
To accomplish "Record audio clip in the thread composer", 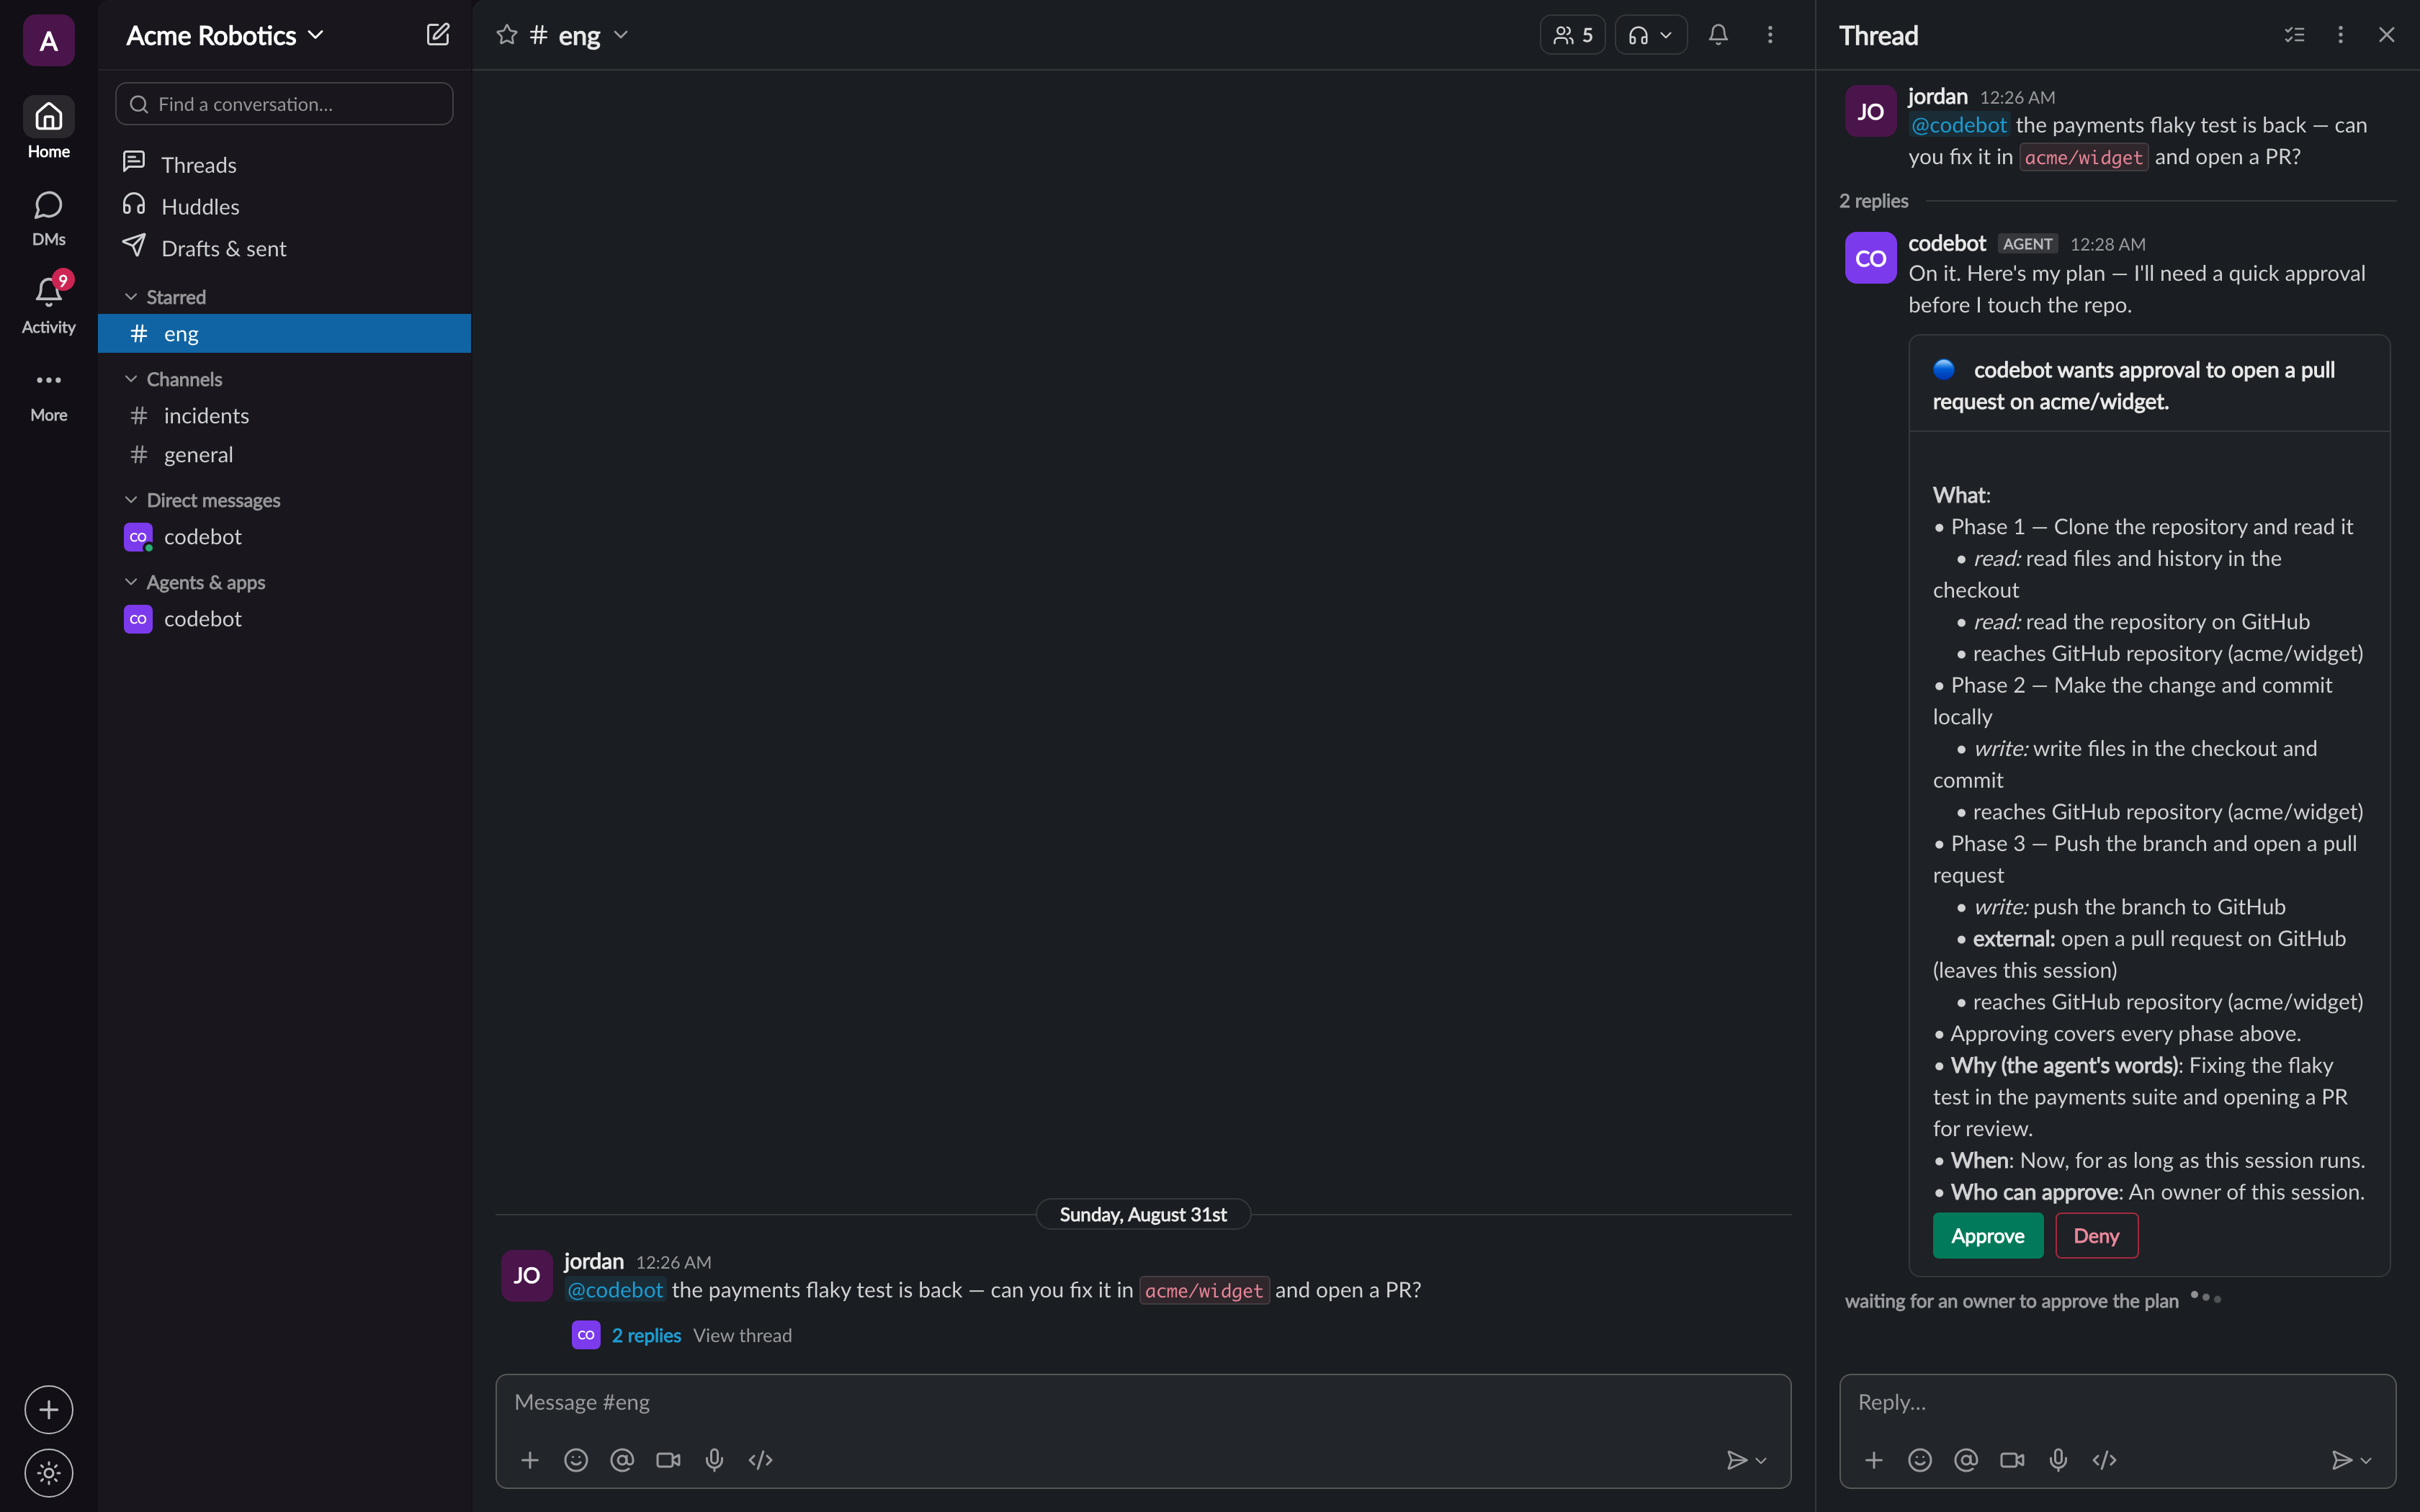I will coord(2058,1460).
